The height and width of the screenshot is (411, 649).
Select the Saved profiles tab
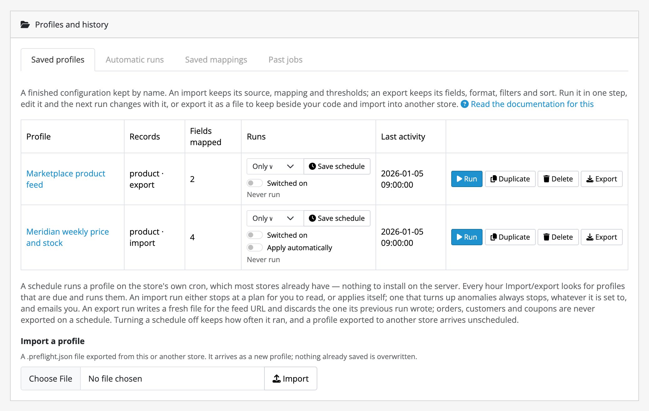[x=58, y=59]
